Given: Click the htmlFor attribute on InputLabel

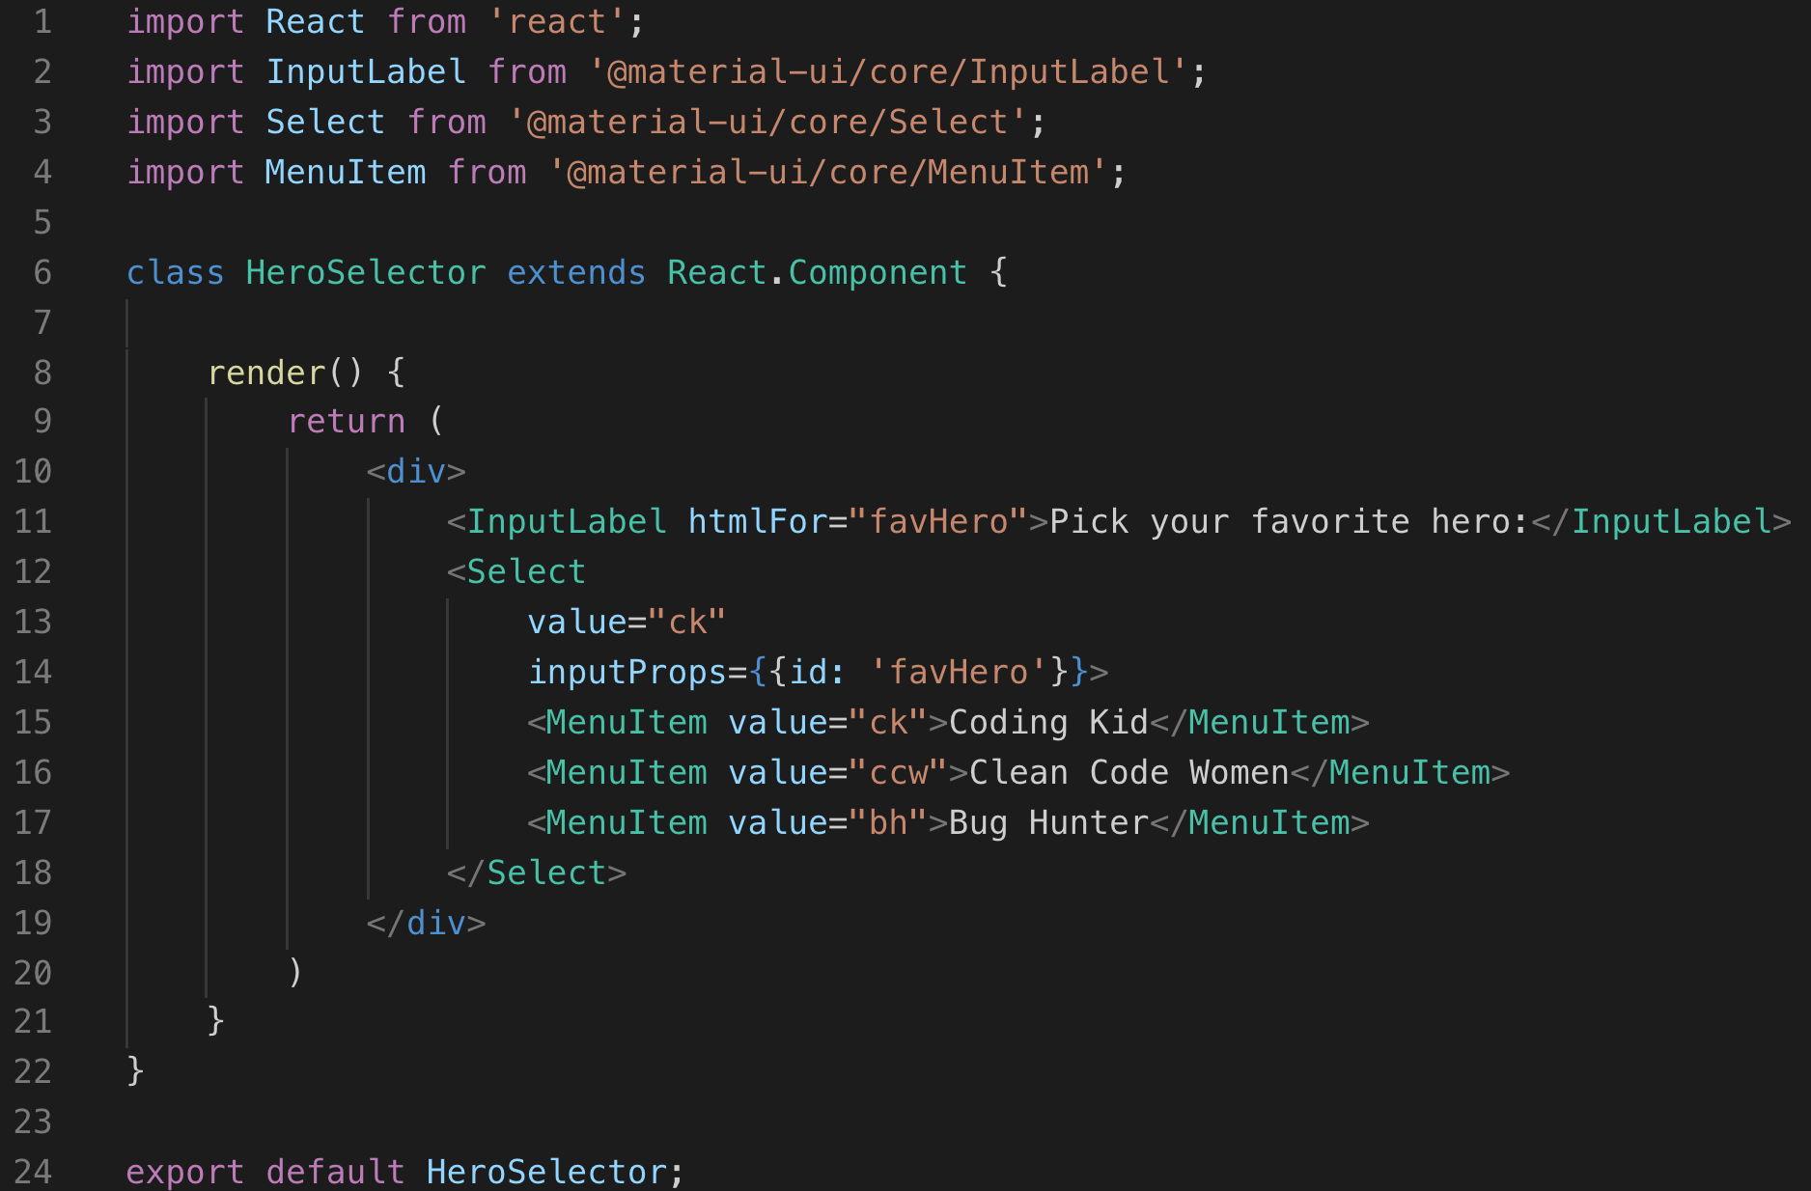Looking at the screenshot, I should [x=758, y=521].
